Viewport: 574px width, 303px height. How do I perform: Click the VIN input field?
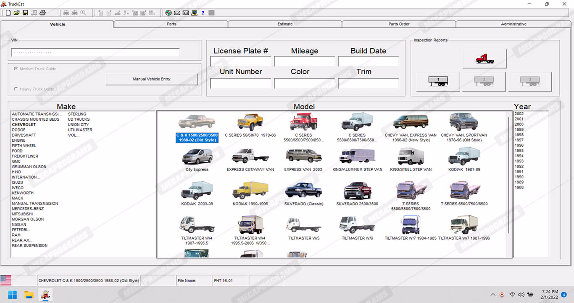[95, 52]
